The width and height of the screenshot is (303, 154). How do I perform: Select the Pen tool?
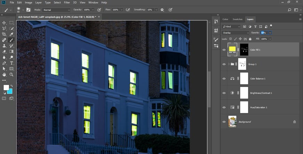tap(4, 63)
